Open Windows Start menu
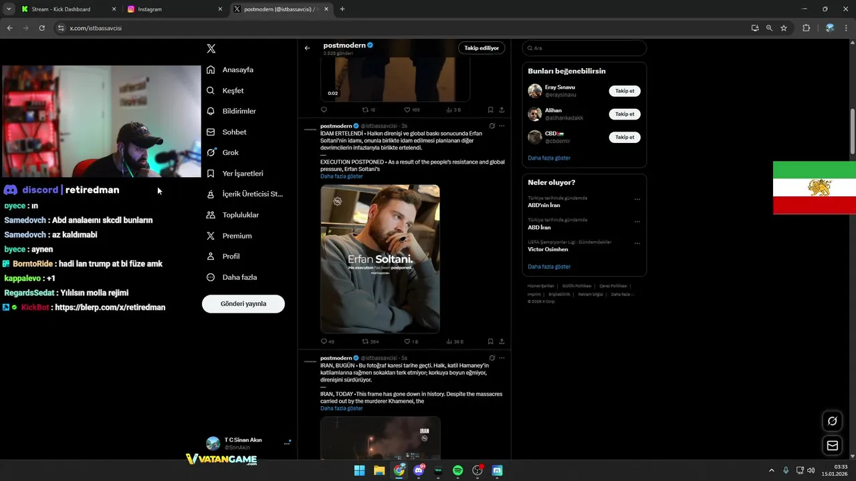856x481 pixels. tap(359, 470)
